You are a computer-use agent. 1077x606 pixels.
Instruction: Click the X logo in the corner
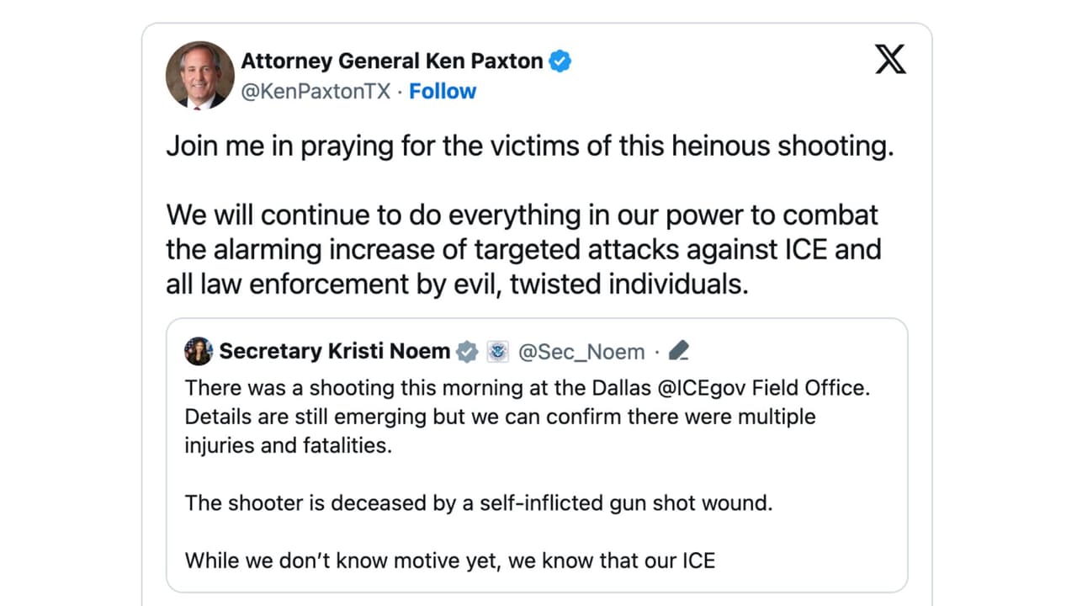coord(889,59)
